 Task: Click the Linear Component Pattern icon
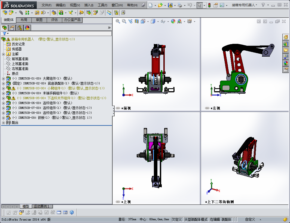pos(28,13)
